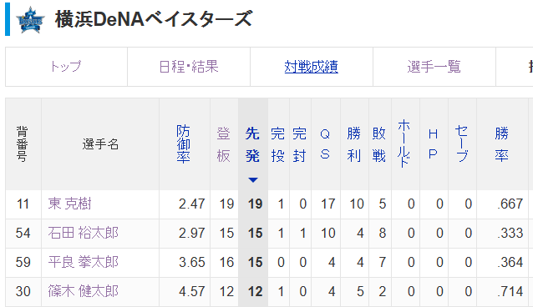Click the BayStars team logo icon
The image size is (533, 307).
30,20
